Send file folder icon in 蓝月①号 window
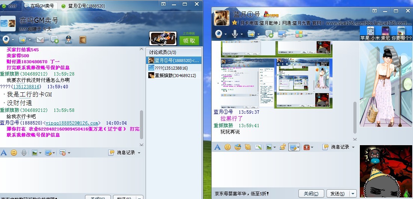This screenshot has width=413, height=199. 252,34
